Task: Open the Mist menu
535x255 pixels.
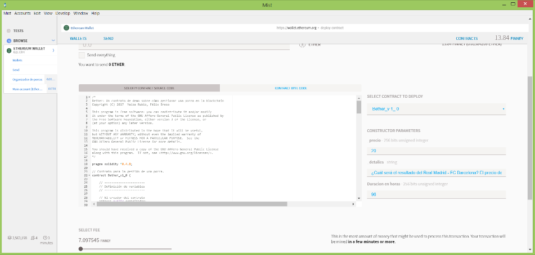Action: (x=7, y=13)
